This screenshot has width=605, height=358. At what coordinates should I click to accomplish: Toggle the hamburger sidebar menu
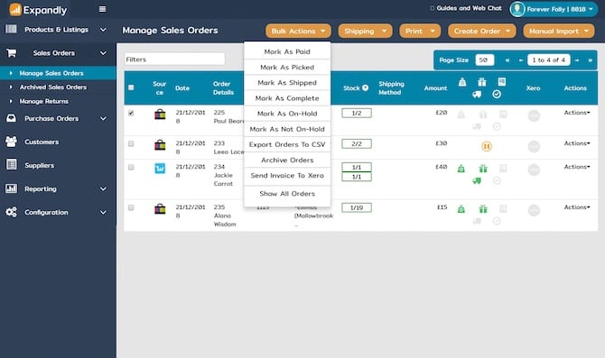pyautogui.click(x=102, y=9)
